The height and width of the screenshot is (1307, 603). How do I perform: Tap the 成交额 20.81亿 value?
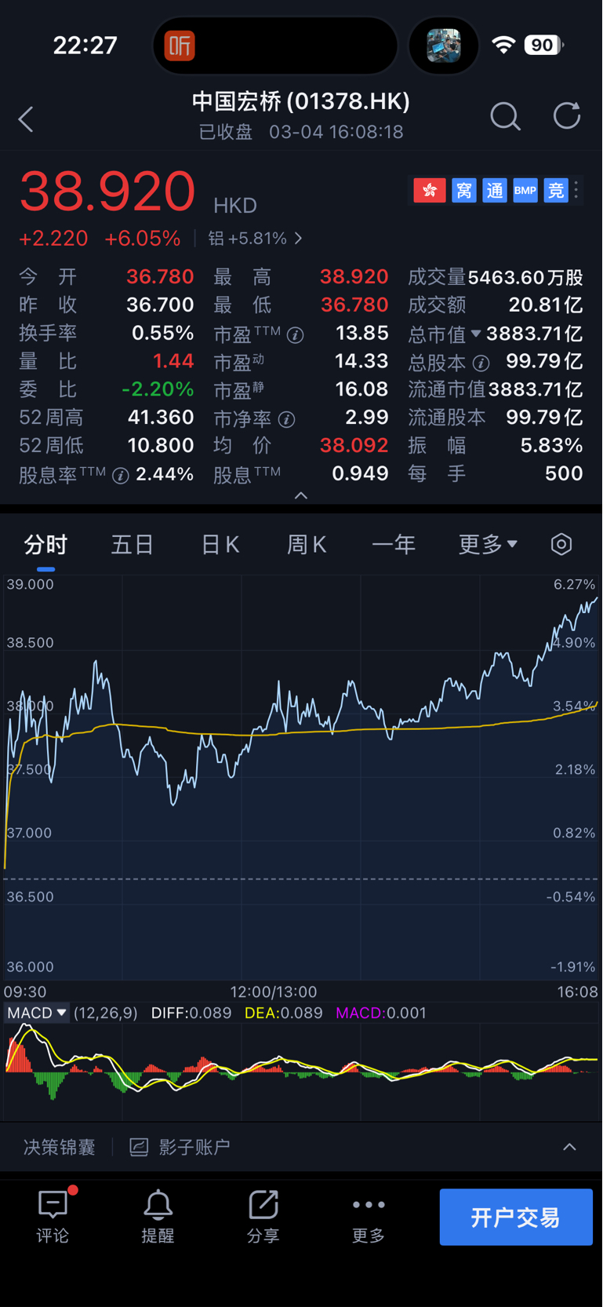point(546,305)
